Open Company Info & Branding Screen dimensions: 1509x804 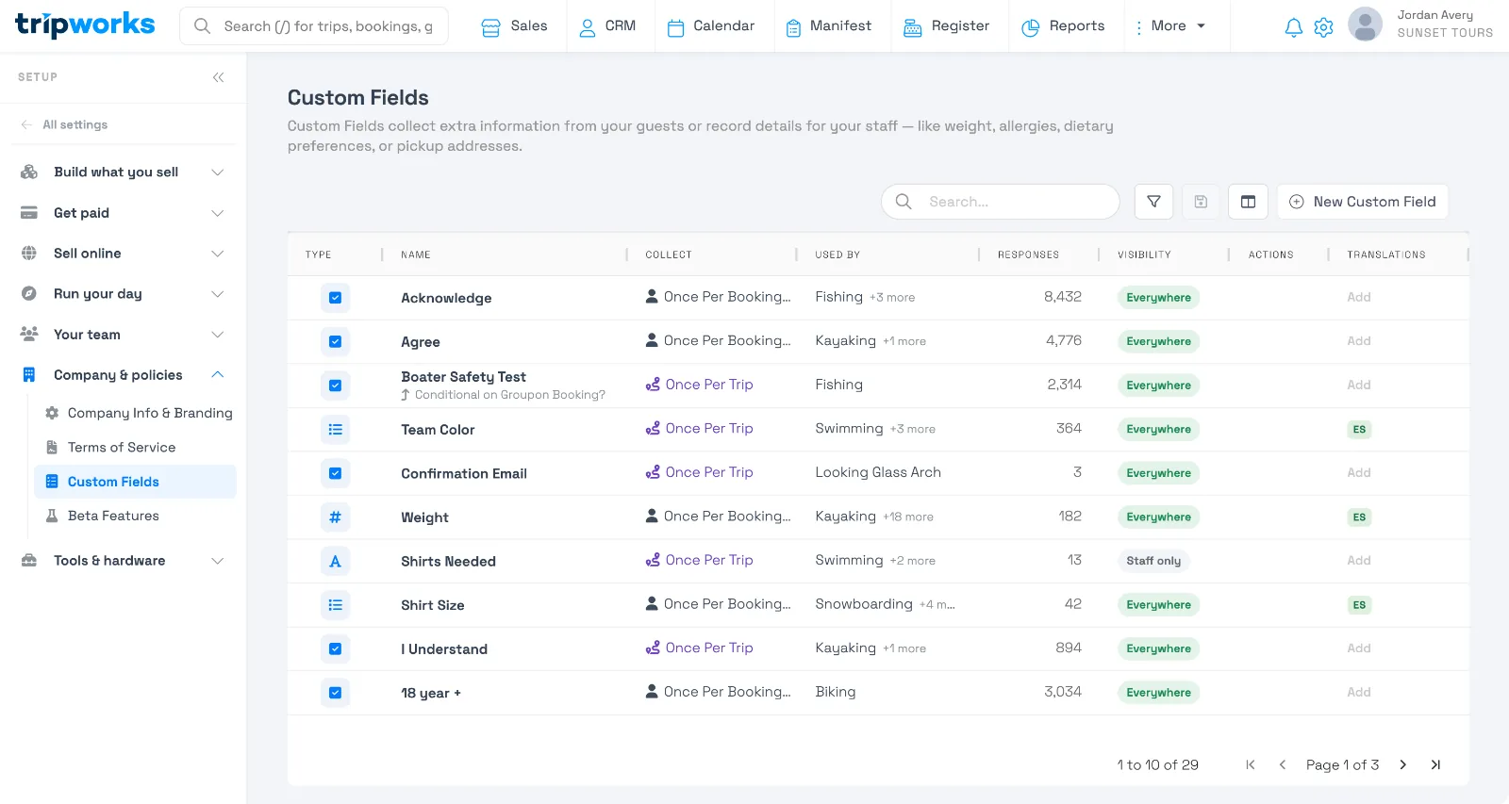140,413
